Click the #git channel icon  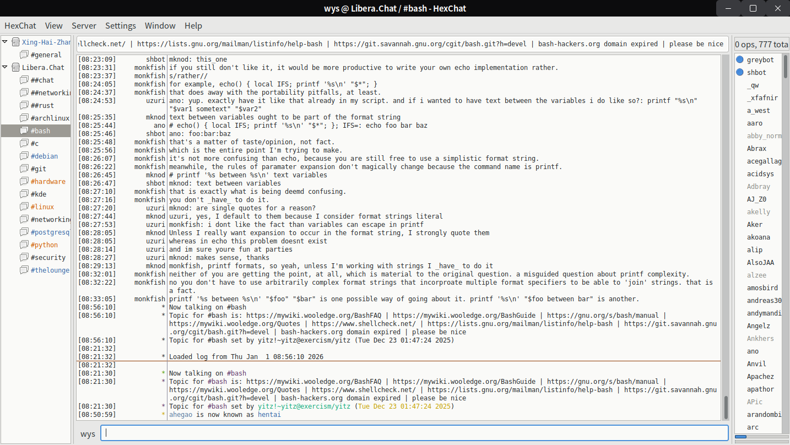click(24, 169)
